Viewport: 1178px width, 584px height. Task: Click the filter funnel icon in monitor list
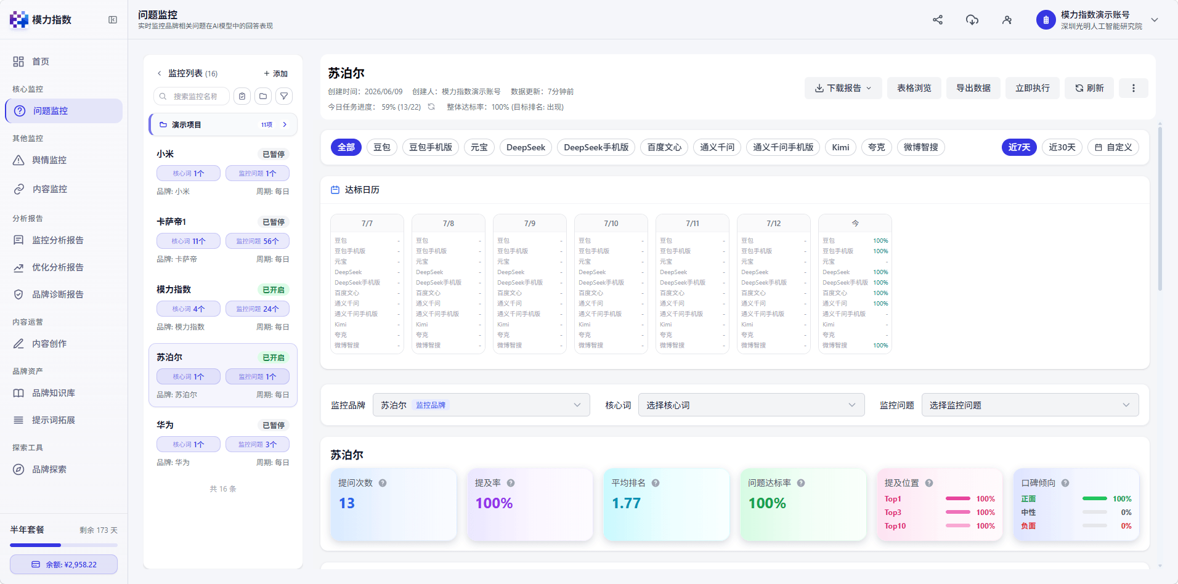(x=283, y=96)
